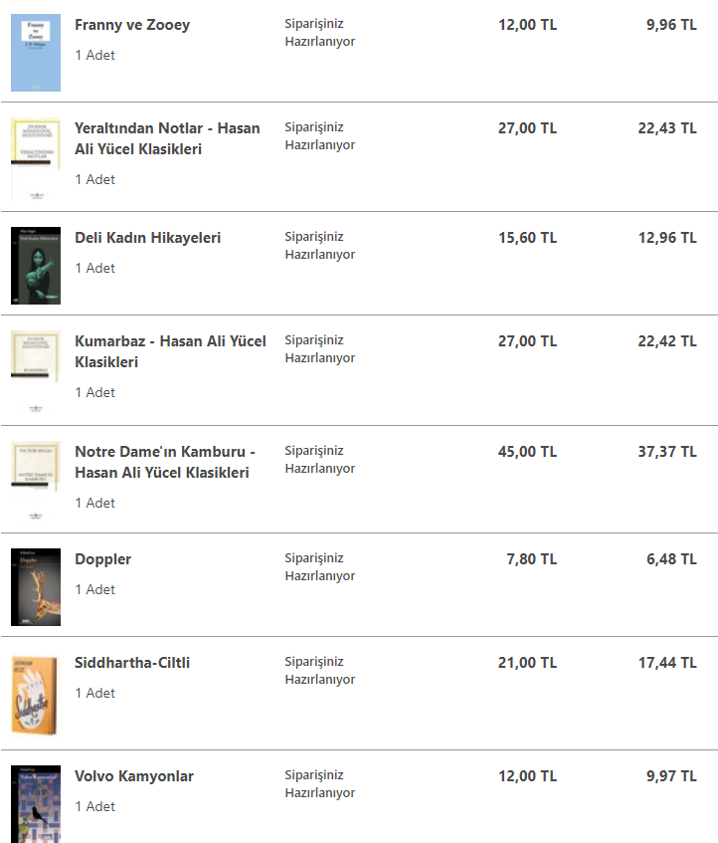Viewport: 718px width, 843px height.
Task: Select the 6,48 TL Doppler discounted price
Action: (x=671, y=559)
